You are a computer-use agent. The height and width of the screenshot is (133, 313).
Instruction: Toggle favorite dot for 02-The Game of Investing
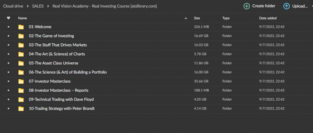click(x=8, y=36)
